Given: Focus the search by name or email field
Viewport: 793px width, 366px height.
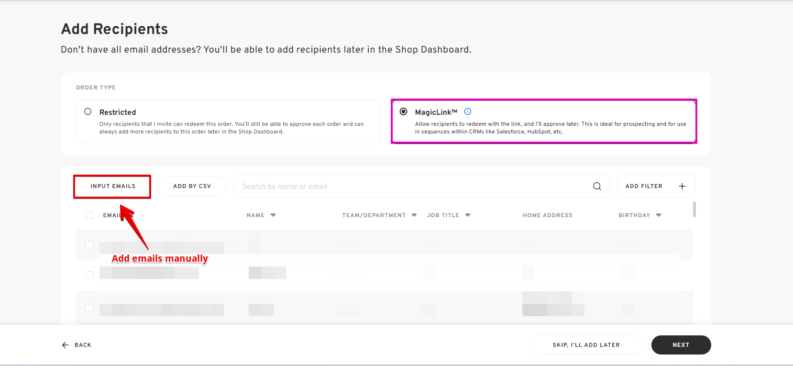Looking at the screenshot, I should (411, 186).
